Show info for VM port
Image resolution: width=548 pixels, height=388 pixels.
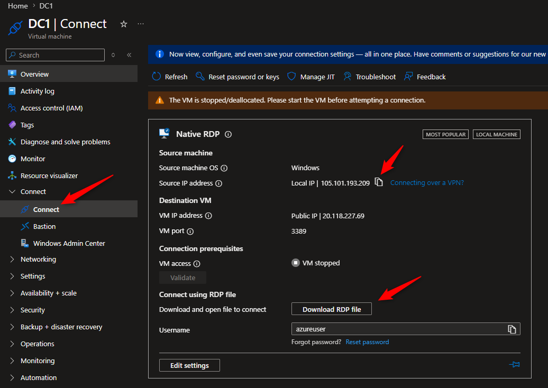coord(190,231)
